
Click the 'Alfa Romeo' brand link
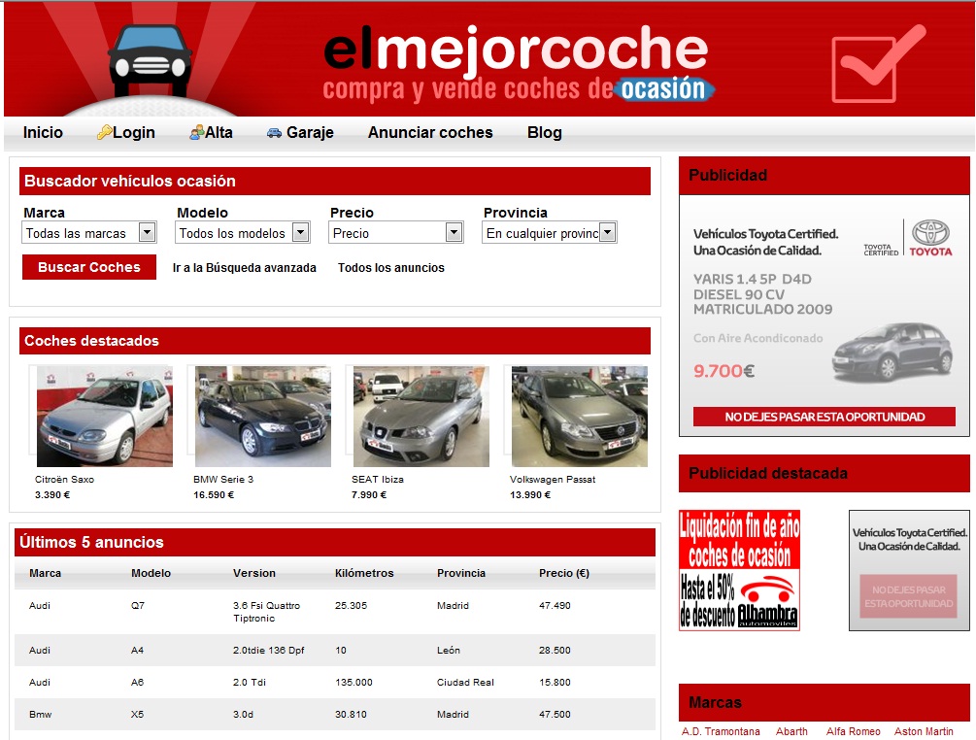pyautogui.click(x=854, y=731)
